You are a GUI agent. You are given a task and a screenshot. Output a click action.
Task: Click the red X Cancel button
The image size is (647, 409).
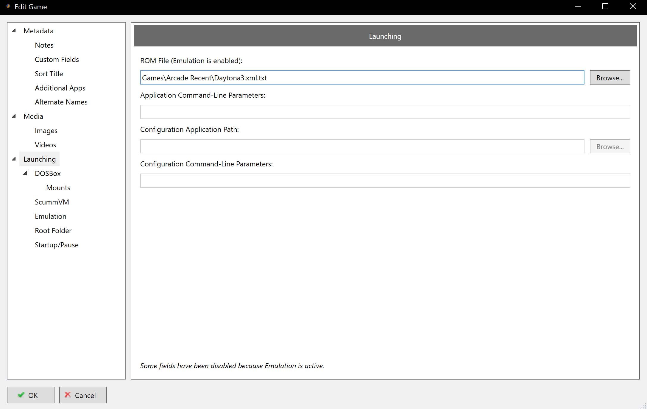pos(83,395)
